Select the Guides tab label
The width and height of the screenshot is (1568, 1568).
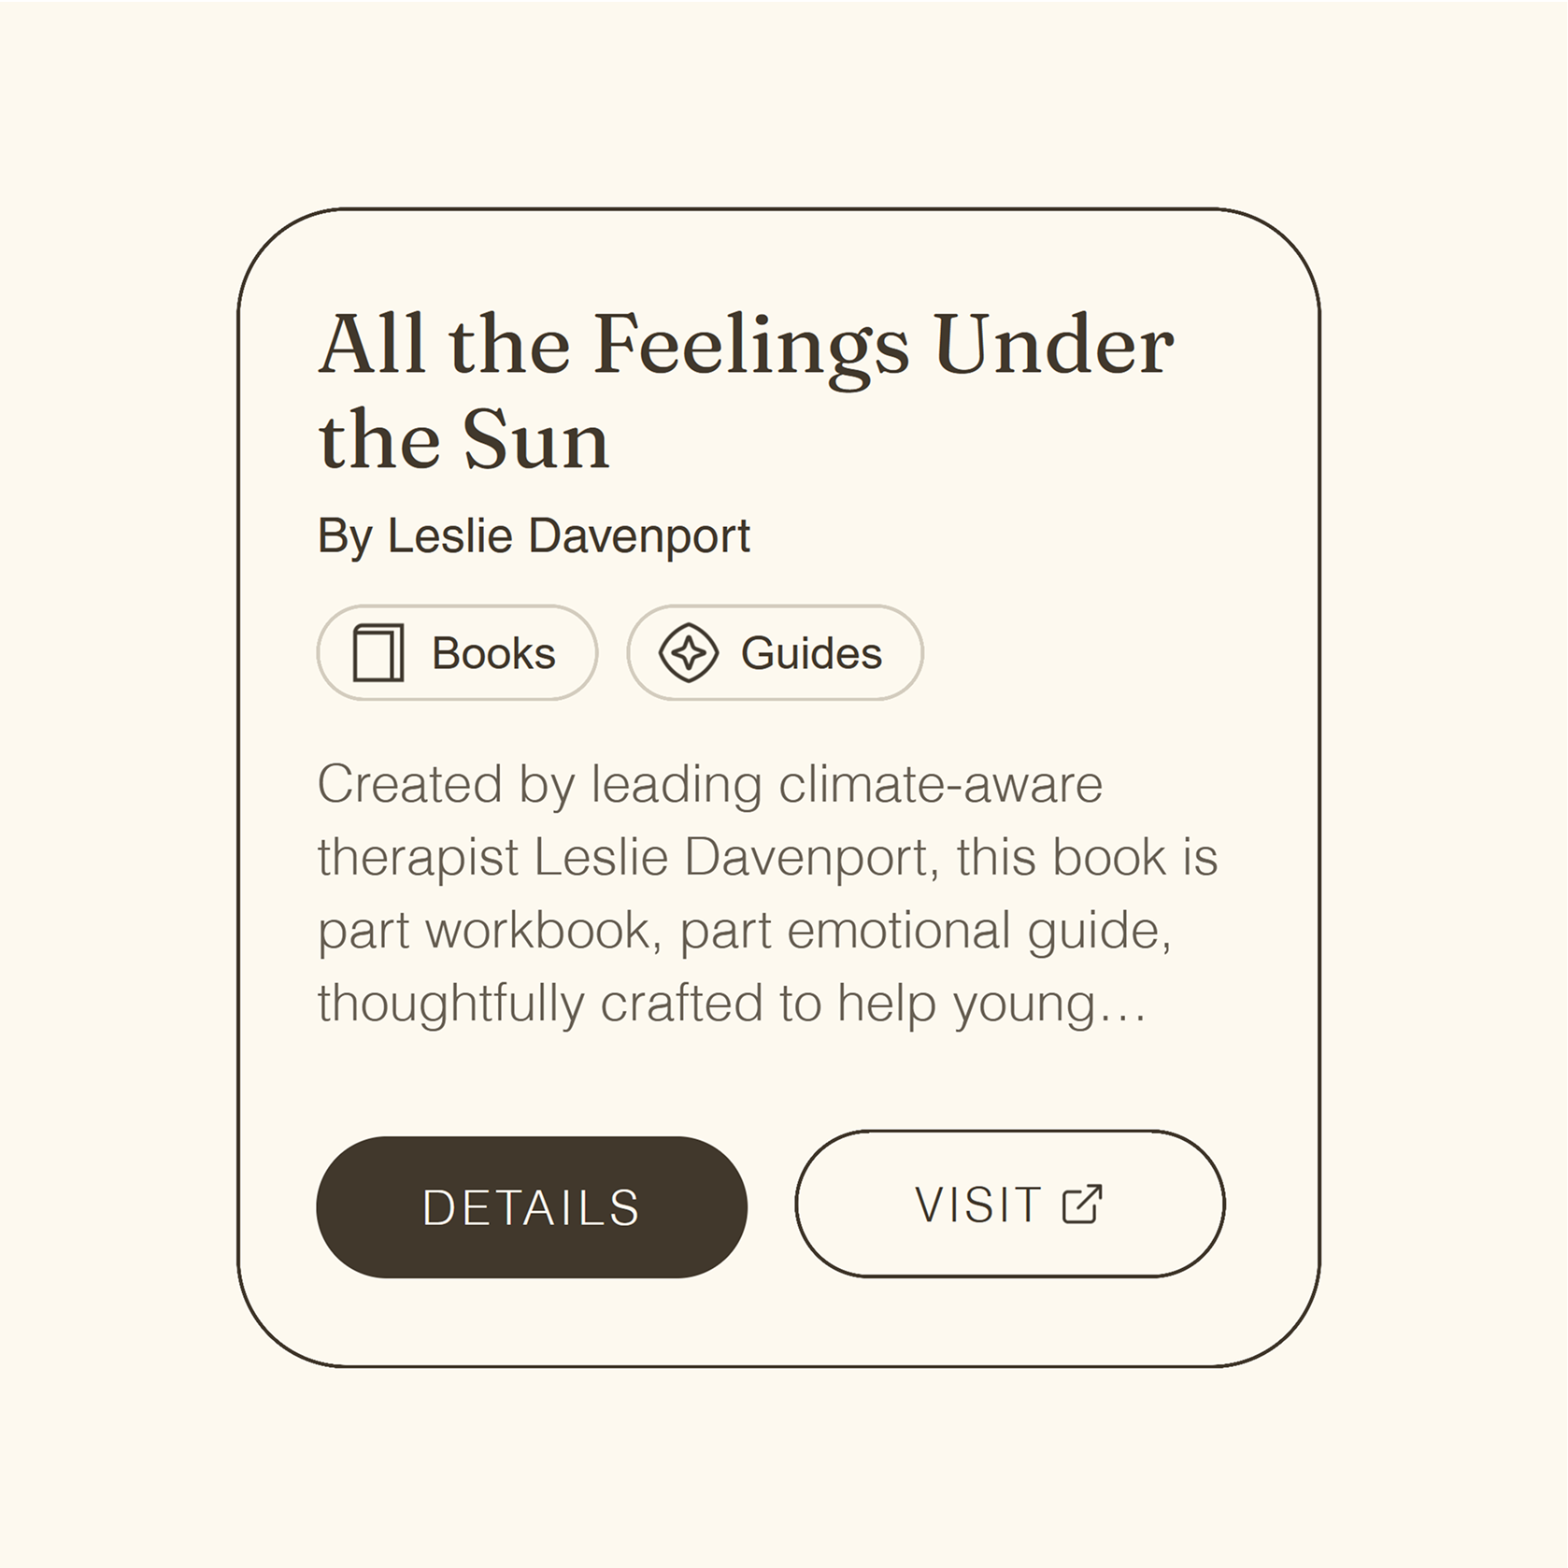click(x=810, y=653)
